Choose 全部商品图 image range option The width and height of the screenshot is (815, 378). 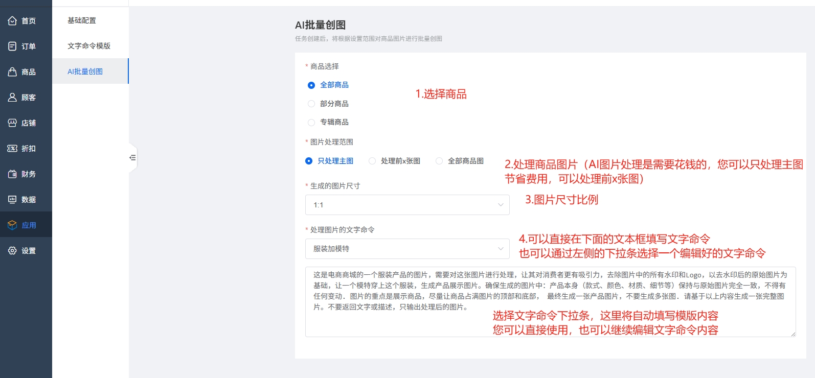pos(439,161)
